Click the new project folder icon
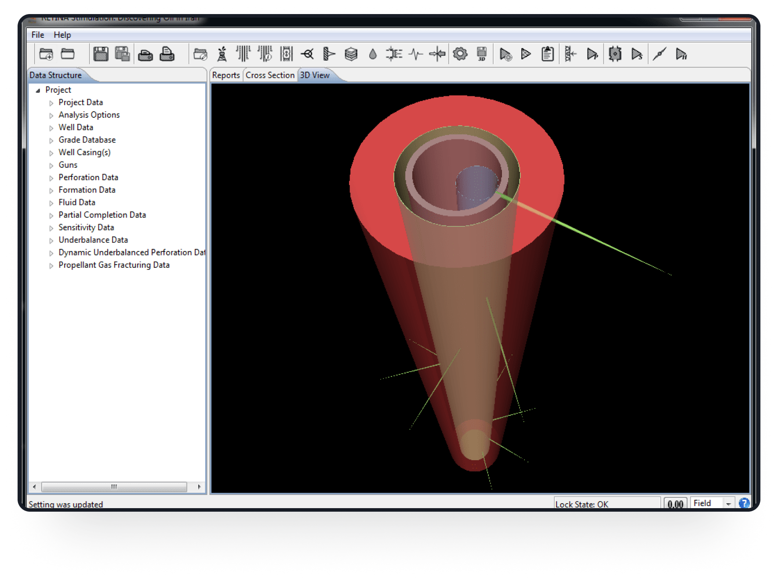778x582 pixels. coord(46,54)
